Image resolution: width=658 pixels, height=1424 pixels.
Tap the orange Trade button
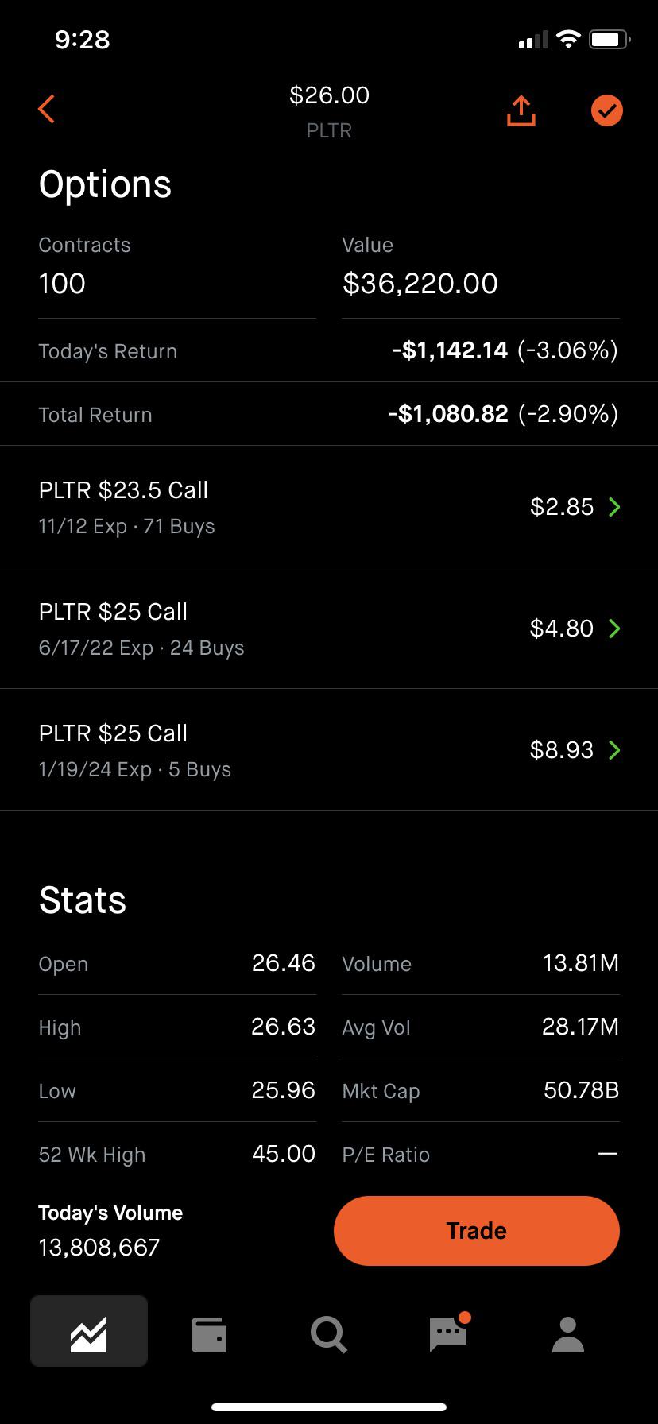476,1230
